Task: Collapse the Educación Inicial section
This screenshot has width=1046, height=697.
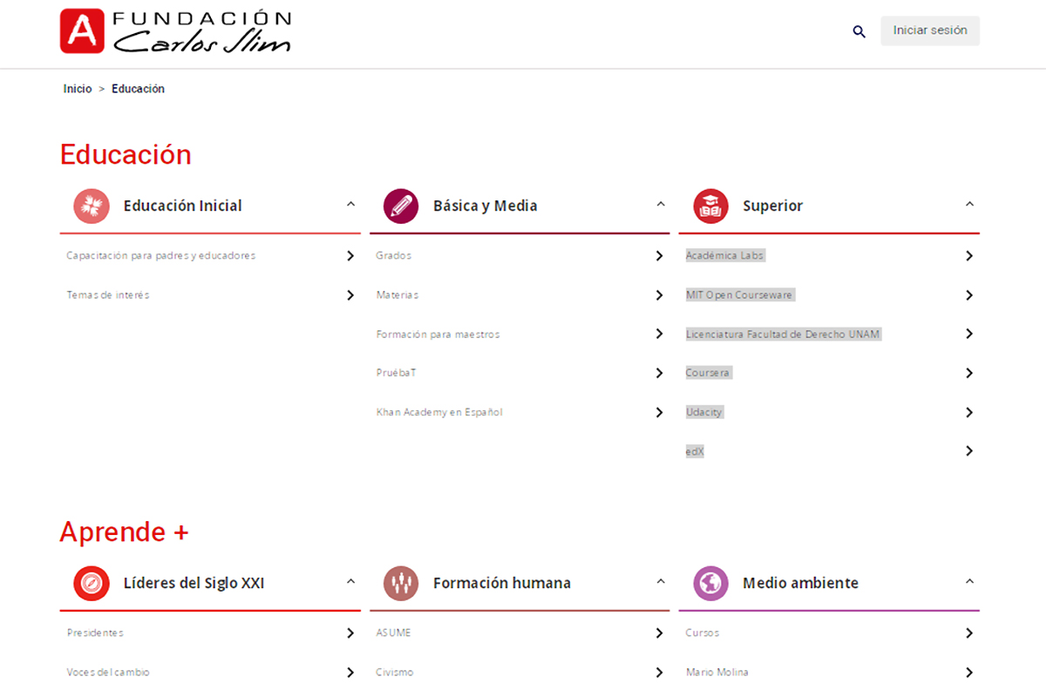Action: (x=350, y=205)
